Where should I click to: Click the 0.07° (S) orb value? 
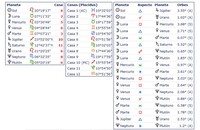coord(185,38)
